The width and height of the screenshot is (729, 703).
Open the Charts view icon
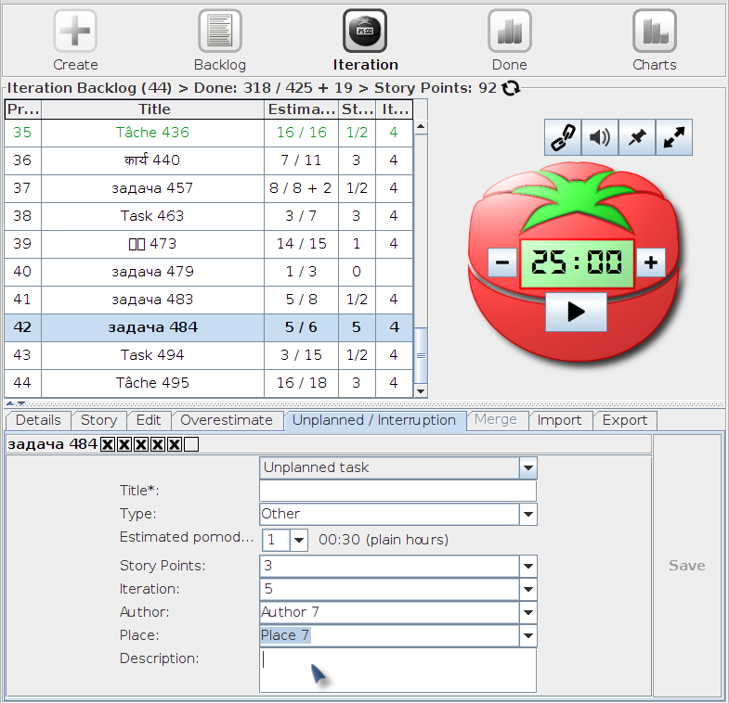coord(654,32)
